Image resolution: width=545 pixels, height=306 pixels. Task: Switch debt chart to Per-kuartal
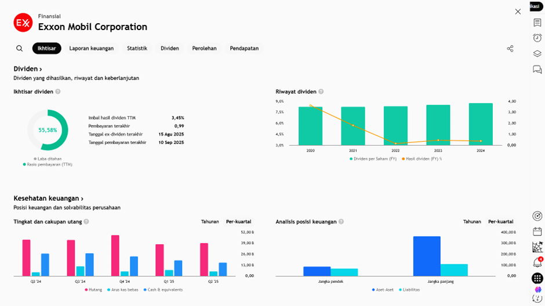[238, 222]
